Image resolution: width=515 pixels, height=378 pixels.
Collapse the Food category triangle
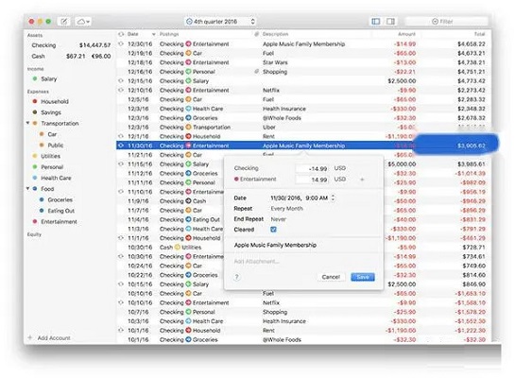tap(28, 188)
